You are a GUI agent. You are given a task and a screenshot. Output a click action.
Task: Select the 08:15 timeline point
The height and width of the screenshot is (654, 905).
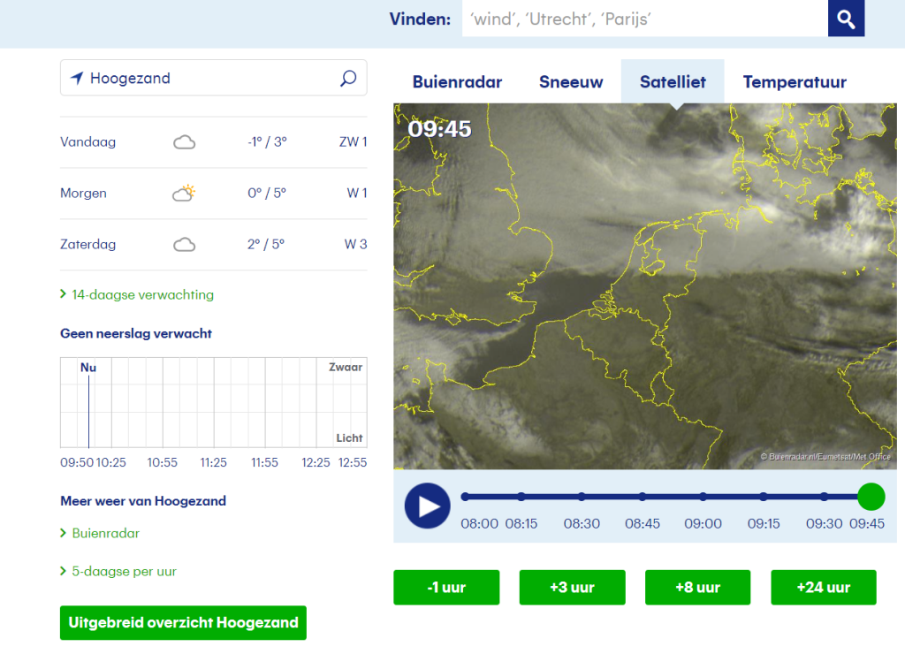click(521, 497)
